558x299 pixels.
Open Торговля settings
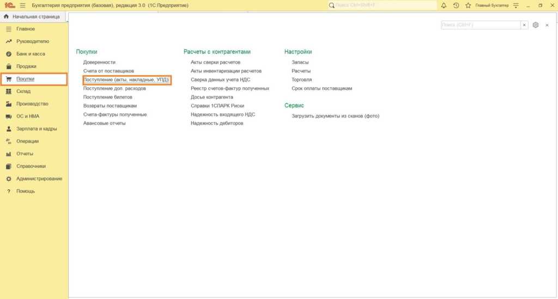[302, 80]
